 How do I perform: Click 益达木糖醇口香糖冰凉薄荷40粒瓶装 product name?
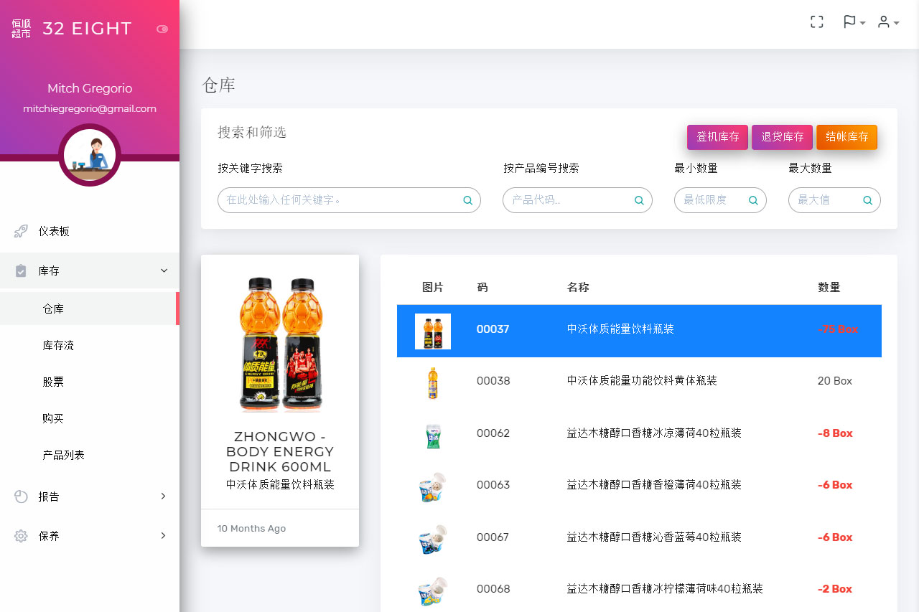click(654, 433)
